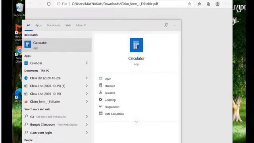
Task: Expand the classroom login chevron
Action: (87, 132)
